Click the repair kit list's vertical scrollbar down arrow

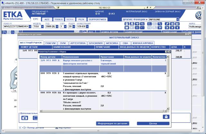(x=168, y=109)
